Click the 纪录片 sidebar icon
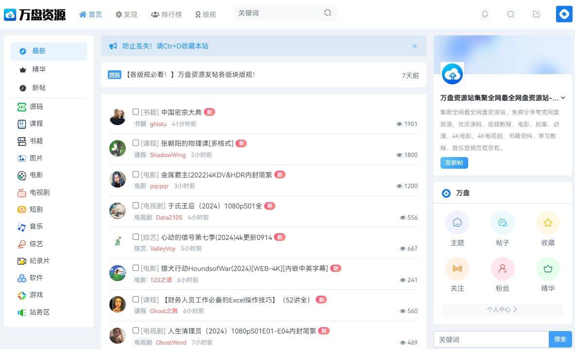 22,261
